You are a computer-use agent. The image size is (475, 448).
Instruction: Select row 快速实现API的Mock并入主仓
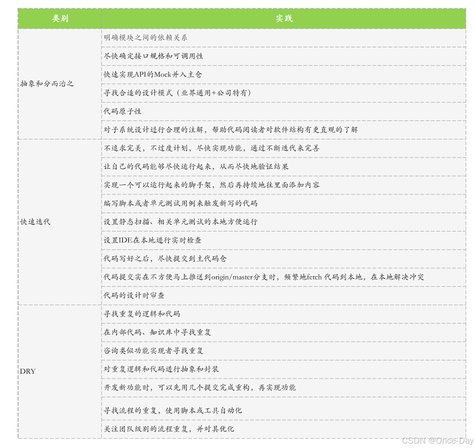284,74
